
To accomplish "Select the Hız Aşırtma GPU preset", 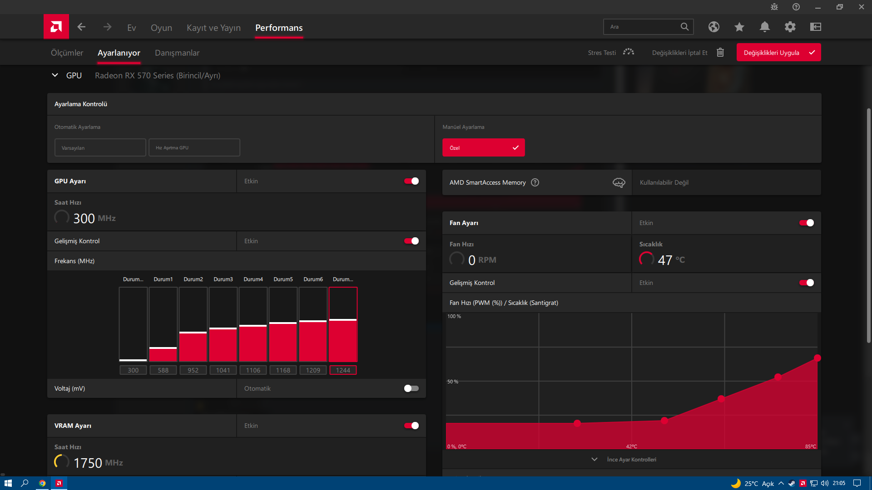I will pos(194,147).
